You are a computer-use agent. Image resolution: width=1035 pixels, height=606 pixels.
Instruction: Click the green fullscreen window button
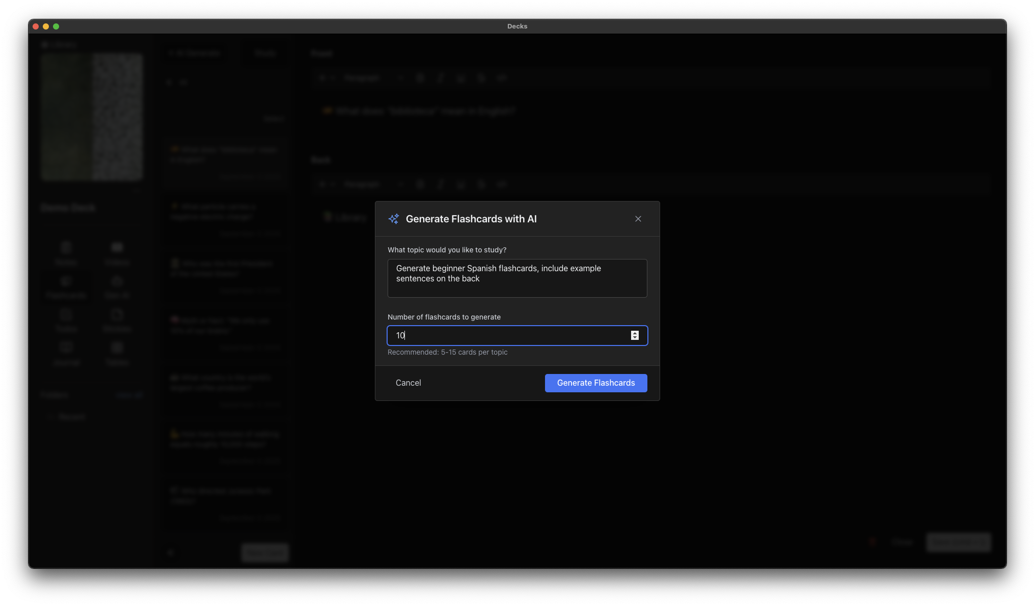(x=56, y=26)
